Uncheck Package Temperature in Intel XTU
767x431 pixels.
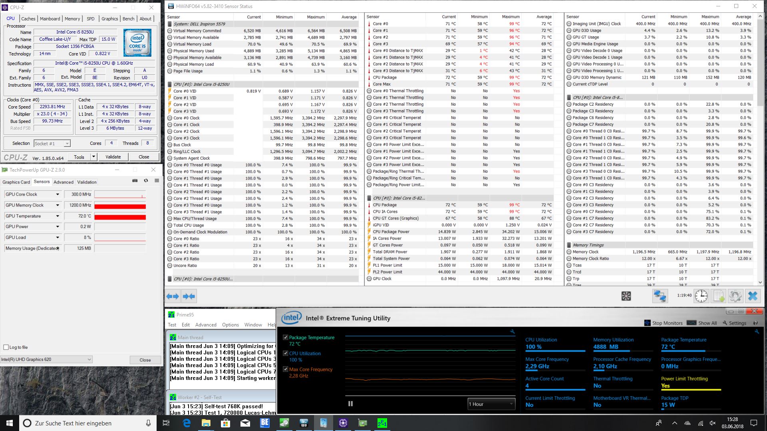click(x=285, y=337)
